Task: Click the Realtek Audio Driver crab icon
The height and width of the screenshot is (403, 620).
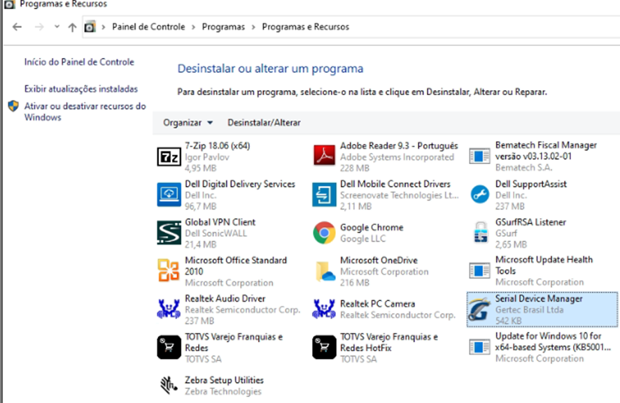Action: pyautogui.click(x=169, y=309)
